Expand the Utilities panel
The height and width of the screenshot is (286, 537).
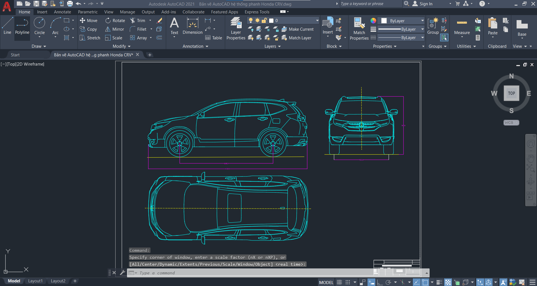[466, 46]
